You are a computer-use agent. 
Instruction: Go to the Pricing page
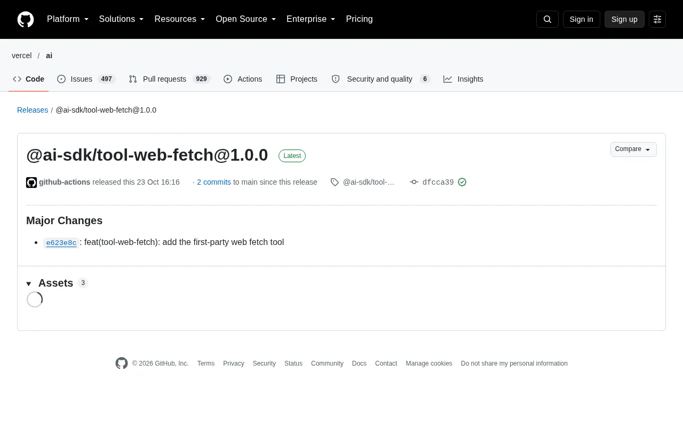pos(359,19)
